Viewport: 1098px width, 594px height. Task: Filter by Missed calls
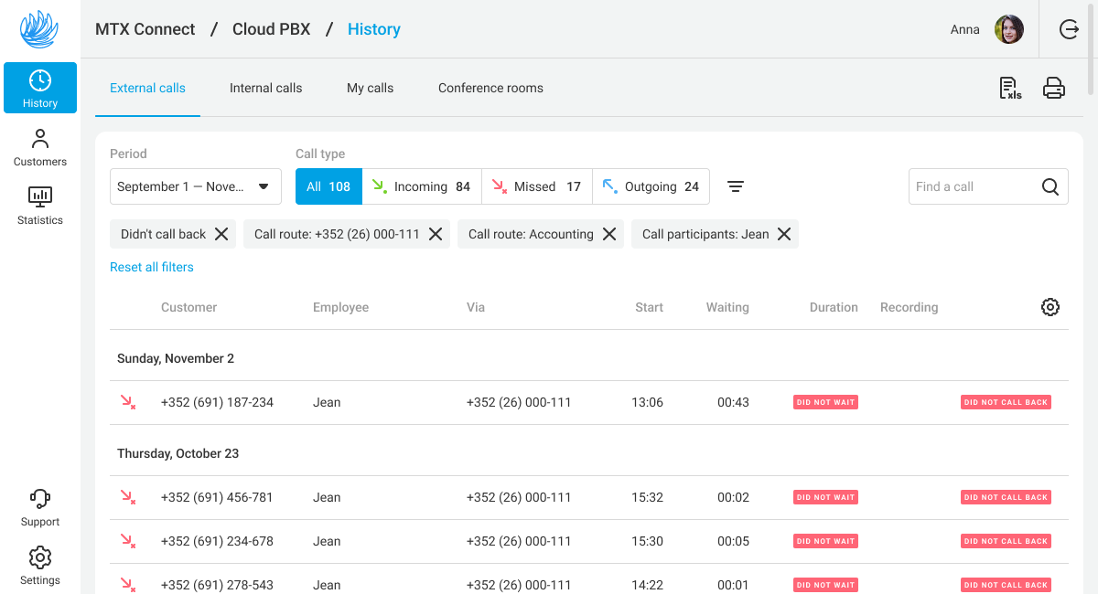click(536, 186)
